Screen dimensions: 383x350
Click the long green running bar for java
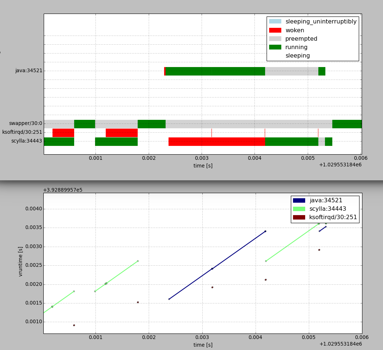pyautogui.click(x=215, y=71)
